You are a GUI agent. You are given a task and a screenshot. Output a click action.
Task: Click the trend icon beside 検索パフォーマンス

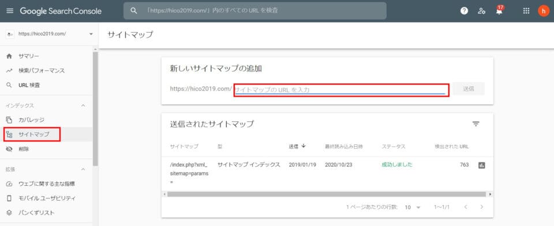click(10, 71)
